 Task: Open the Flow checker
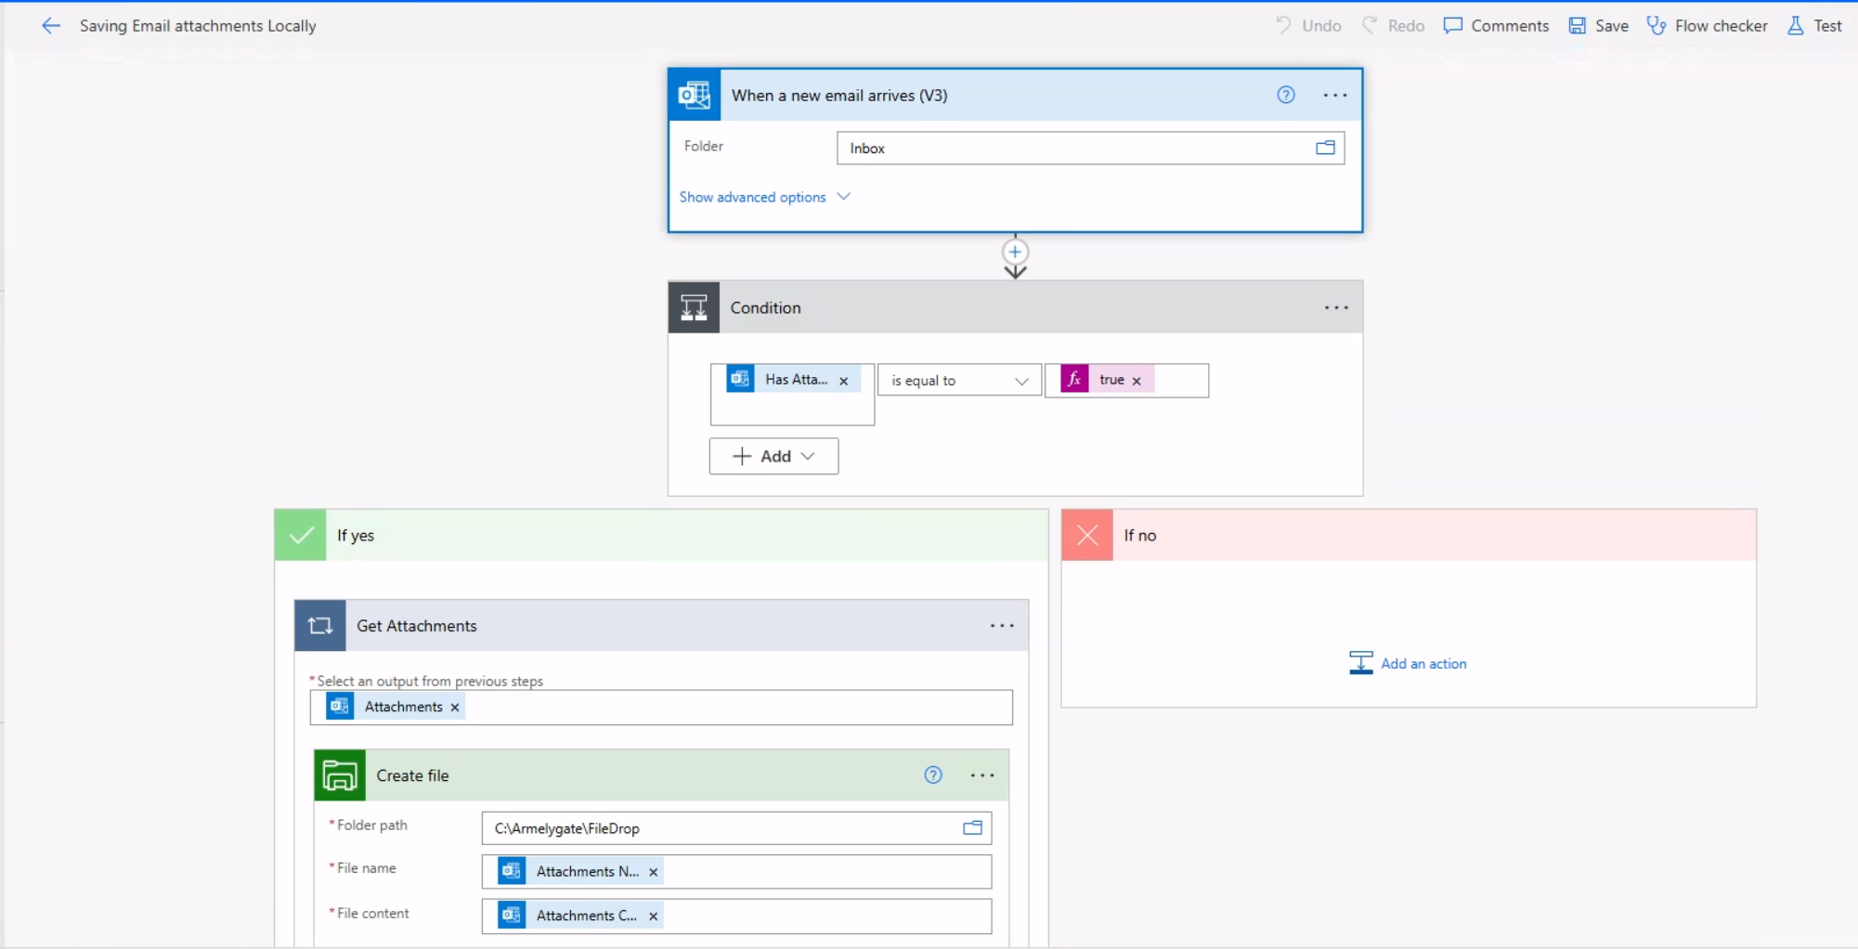1707,26
